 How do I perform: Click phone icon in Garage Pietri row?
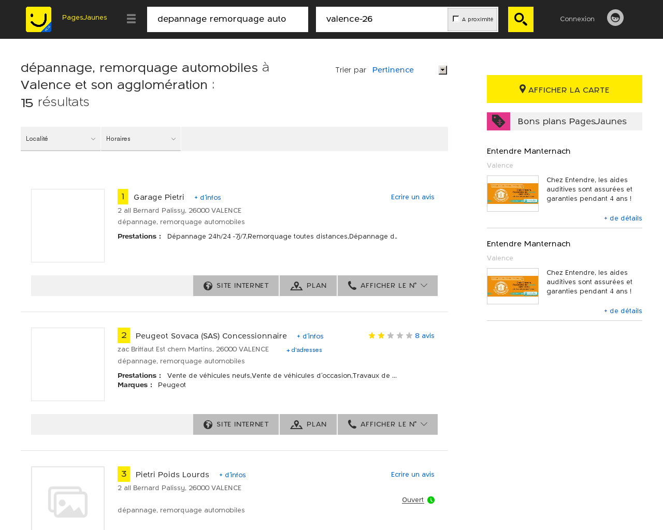352,285
